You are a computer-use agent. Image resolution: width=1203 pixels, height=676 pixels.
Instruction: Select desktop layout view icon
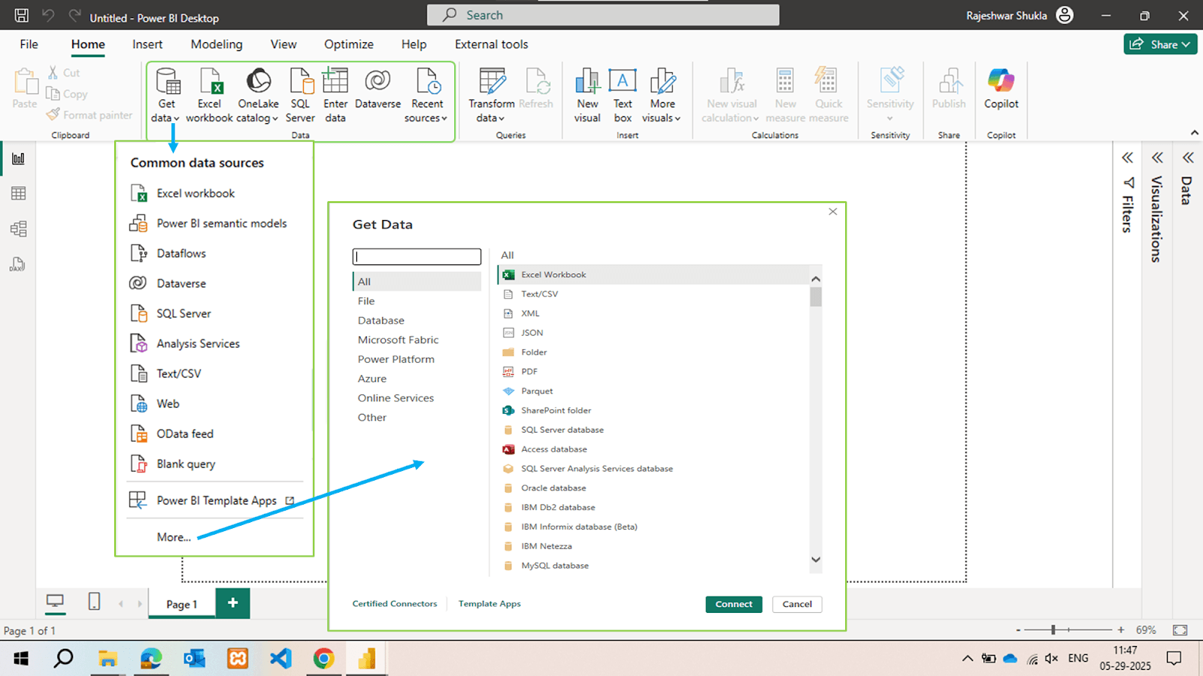(55, 602)
